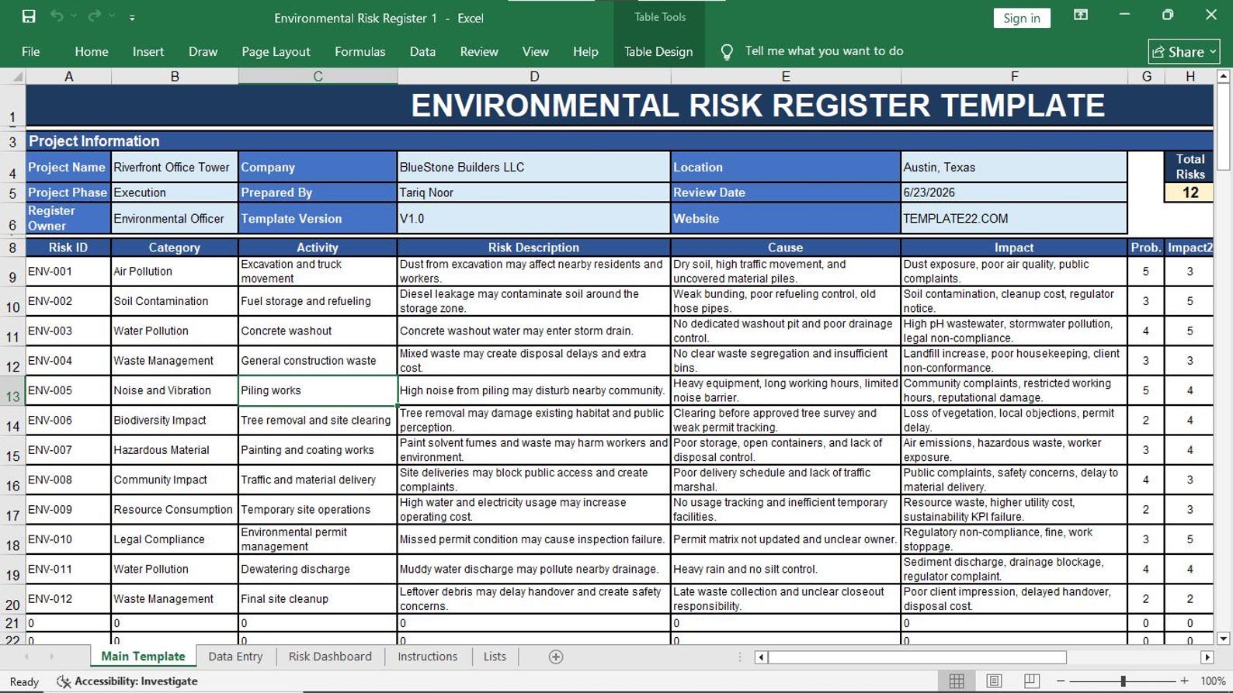Click the zoom in plus button
Screen dimensions: 1233x693
point(1184,681)
